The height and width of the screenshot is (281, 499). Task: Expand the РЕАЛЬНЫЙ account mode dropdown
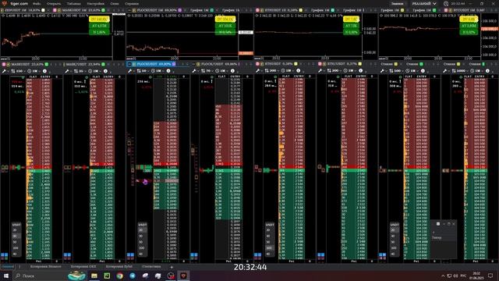click(x=423, y=3)
